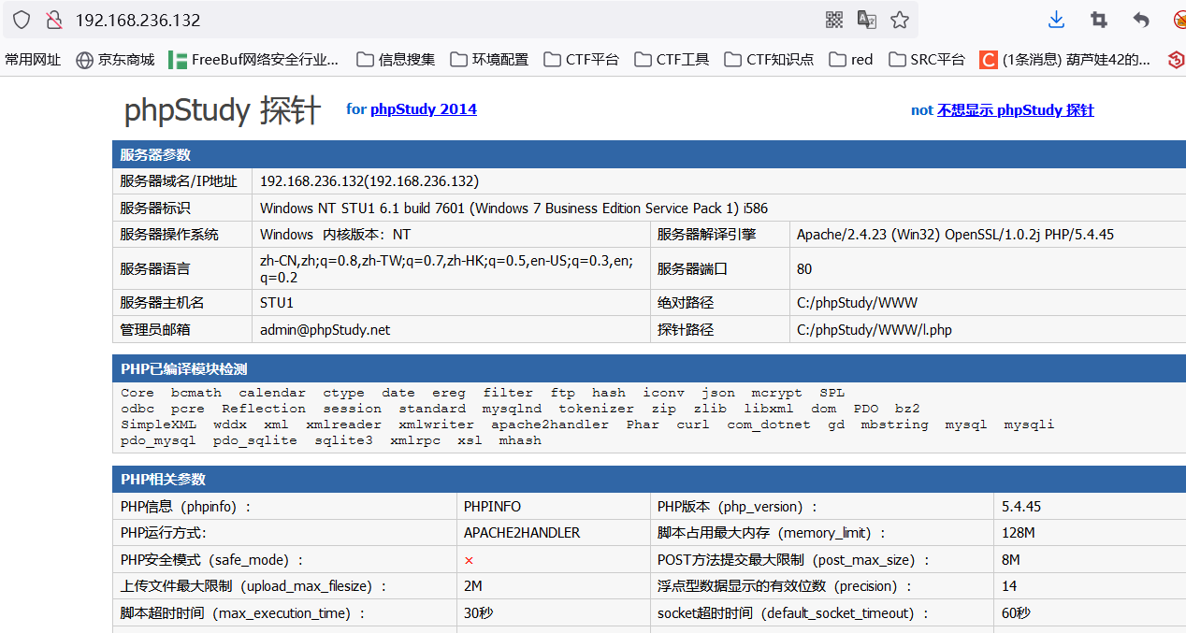Expand the 环境配置 bookmark folder
Viewport: 1186px width, 633px height.
click(489, 60)
